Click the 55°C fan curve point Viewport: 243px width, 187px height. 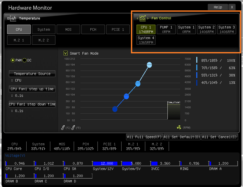tap(126, 97)
